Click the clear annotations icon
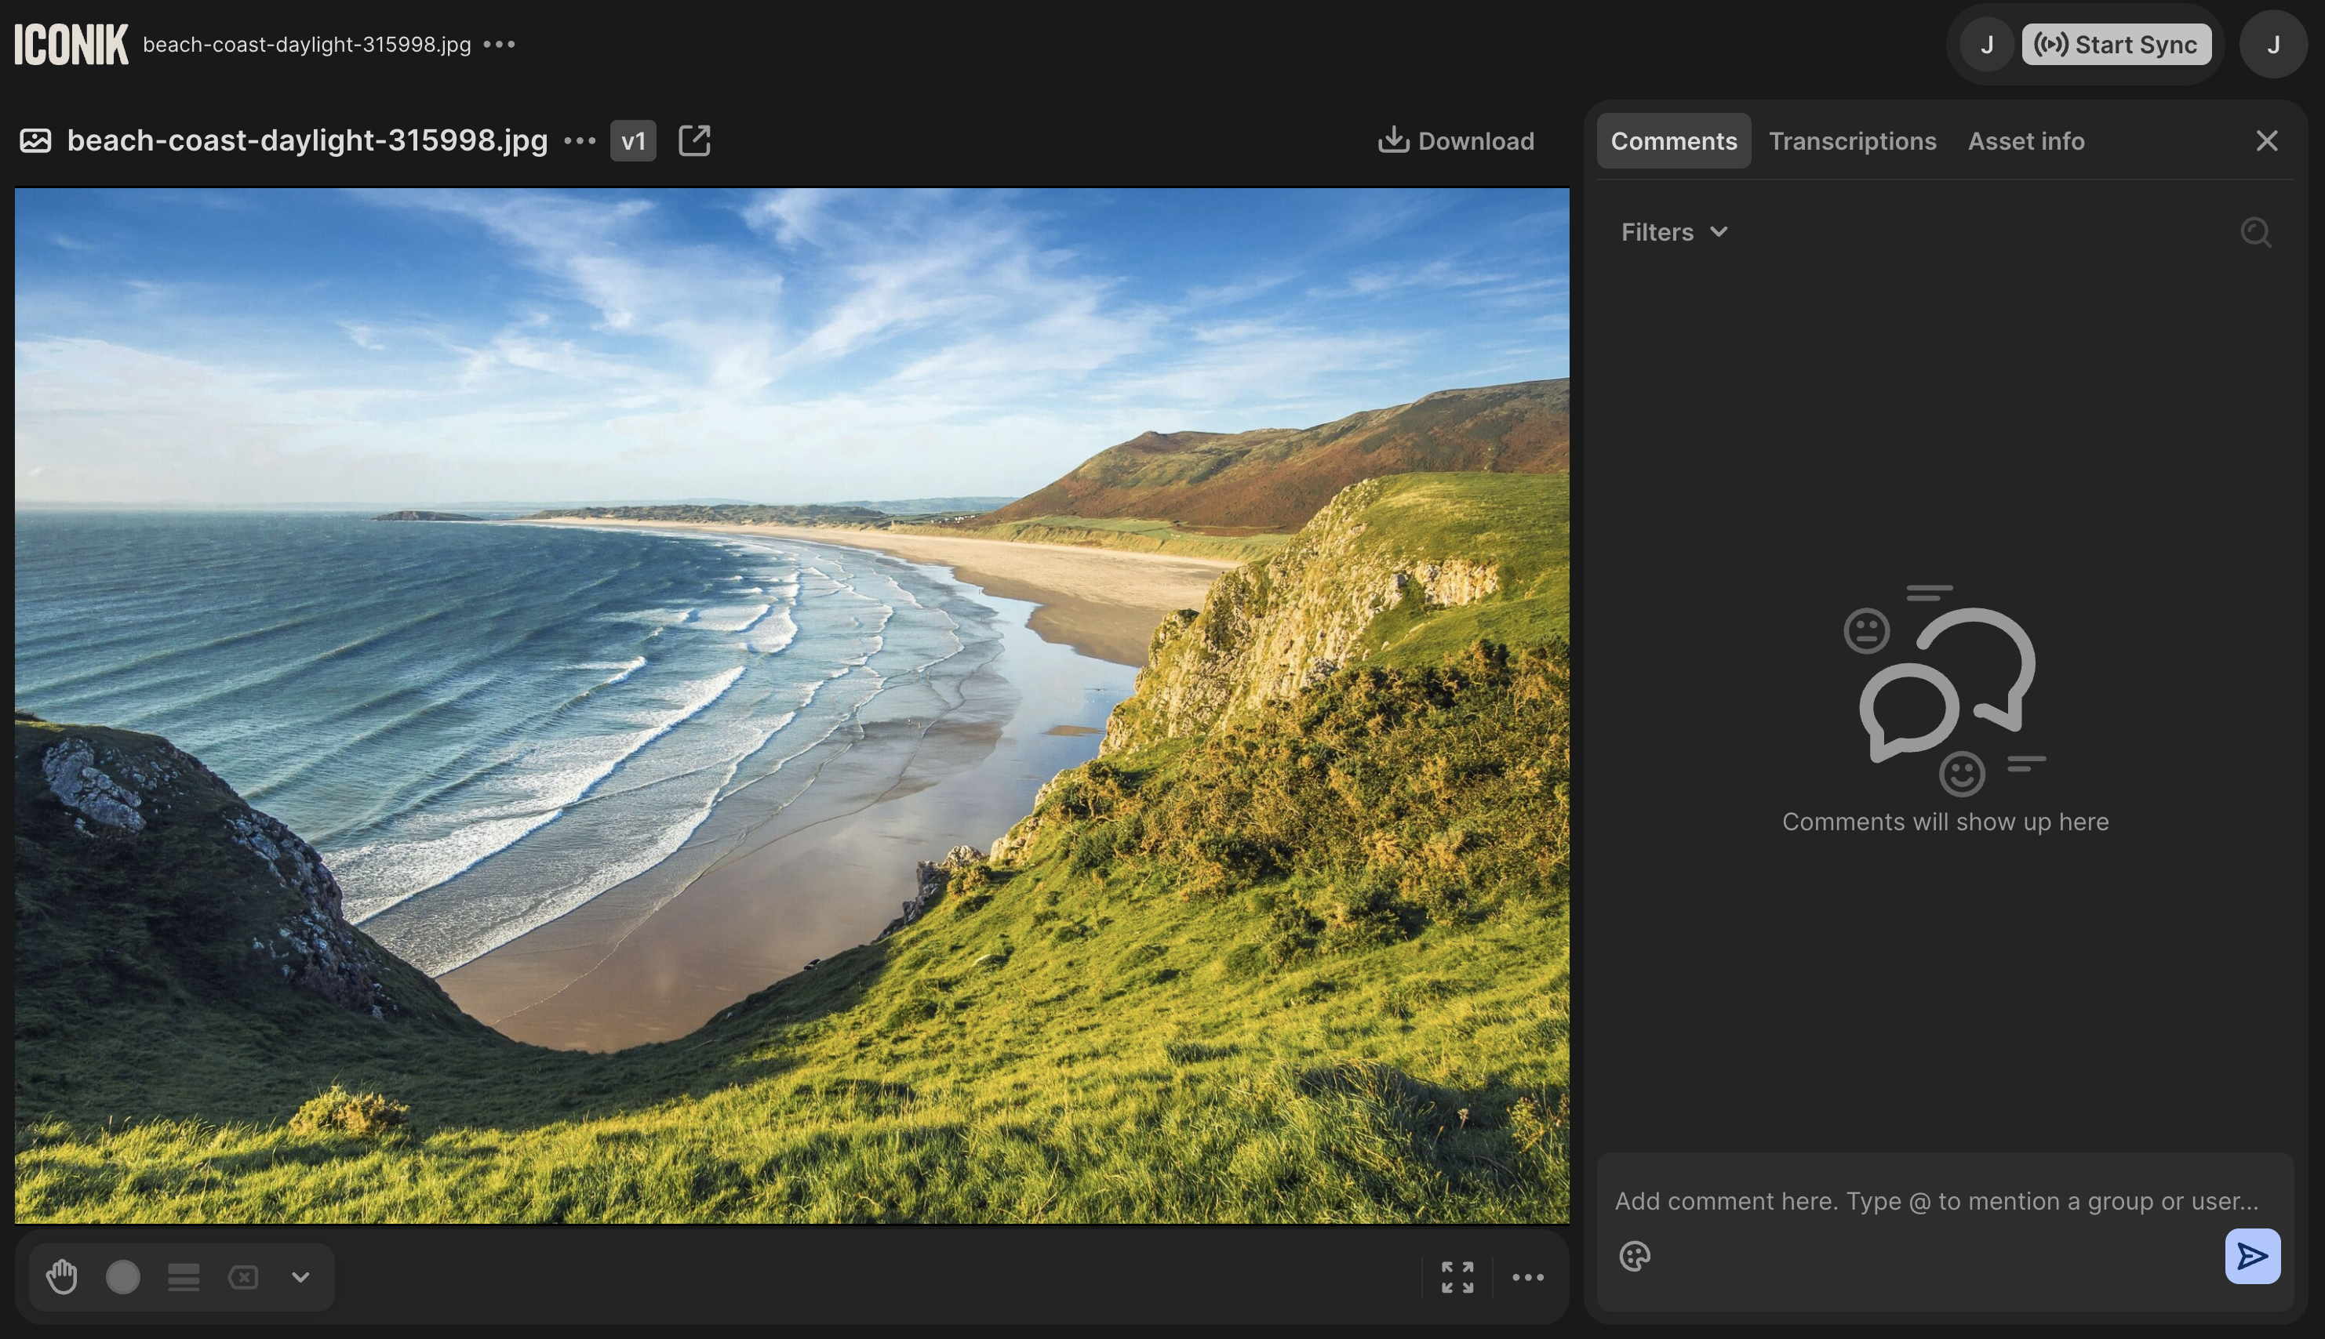 tap(243, 1276)
